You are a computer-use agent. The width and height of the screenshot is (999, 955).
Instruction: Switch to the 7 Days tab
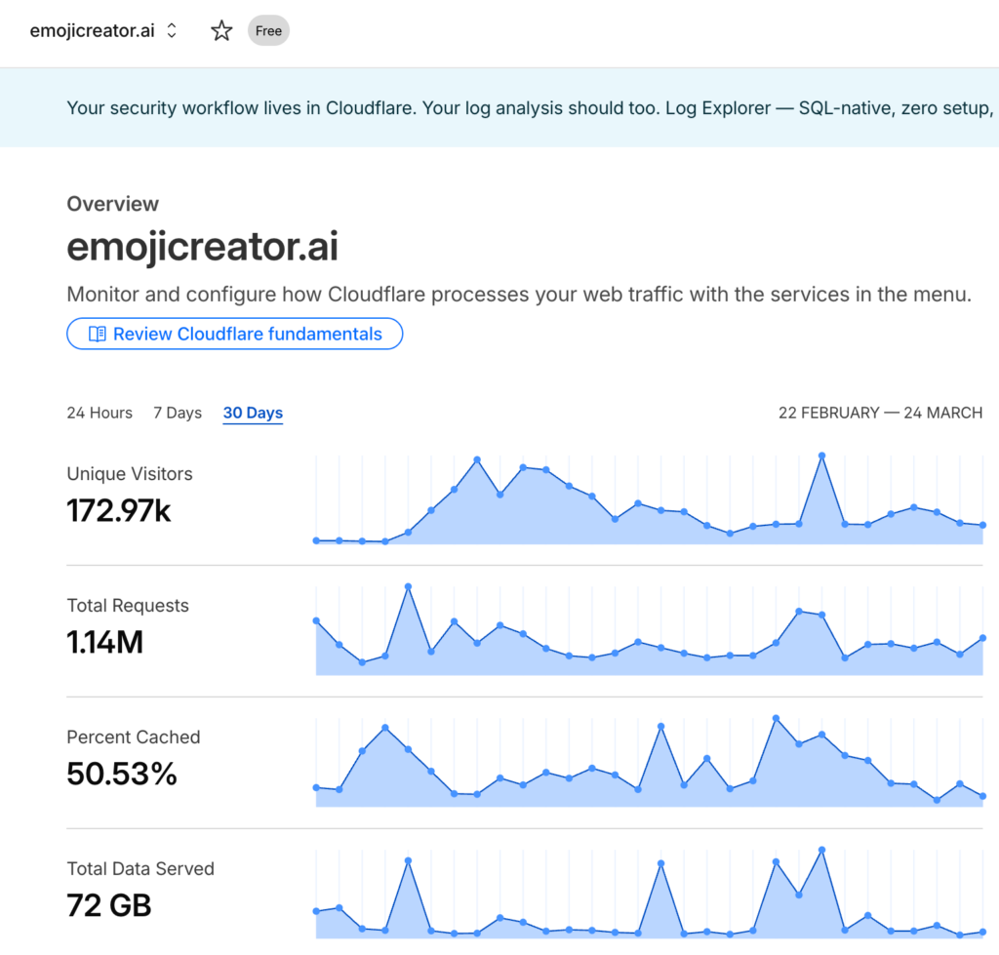point(178,413)
